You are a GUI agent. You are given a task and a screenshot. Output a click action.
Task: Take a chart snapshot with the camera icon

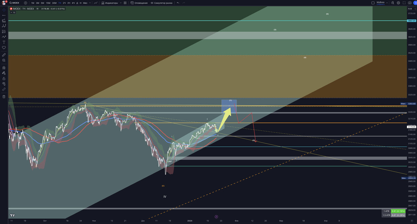[410, 3]
